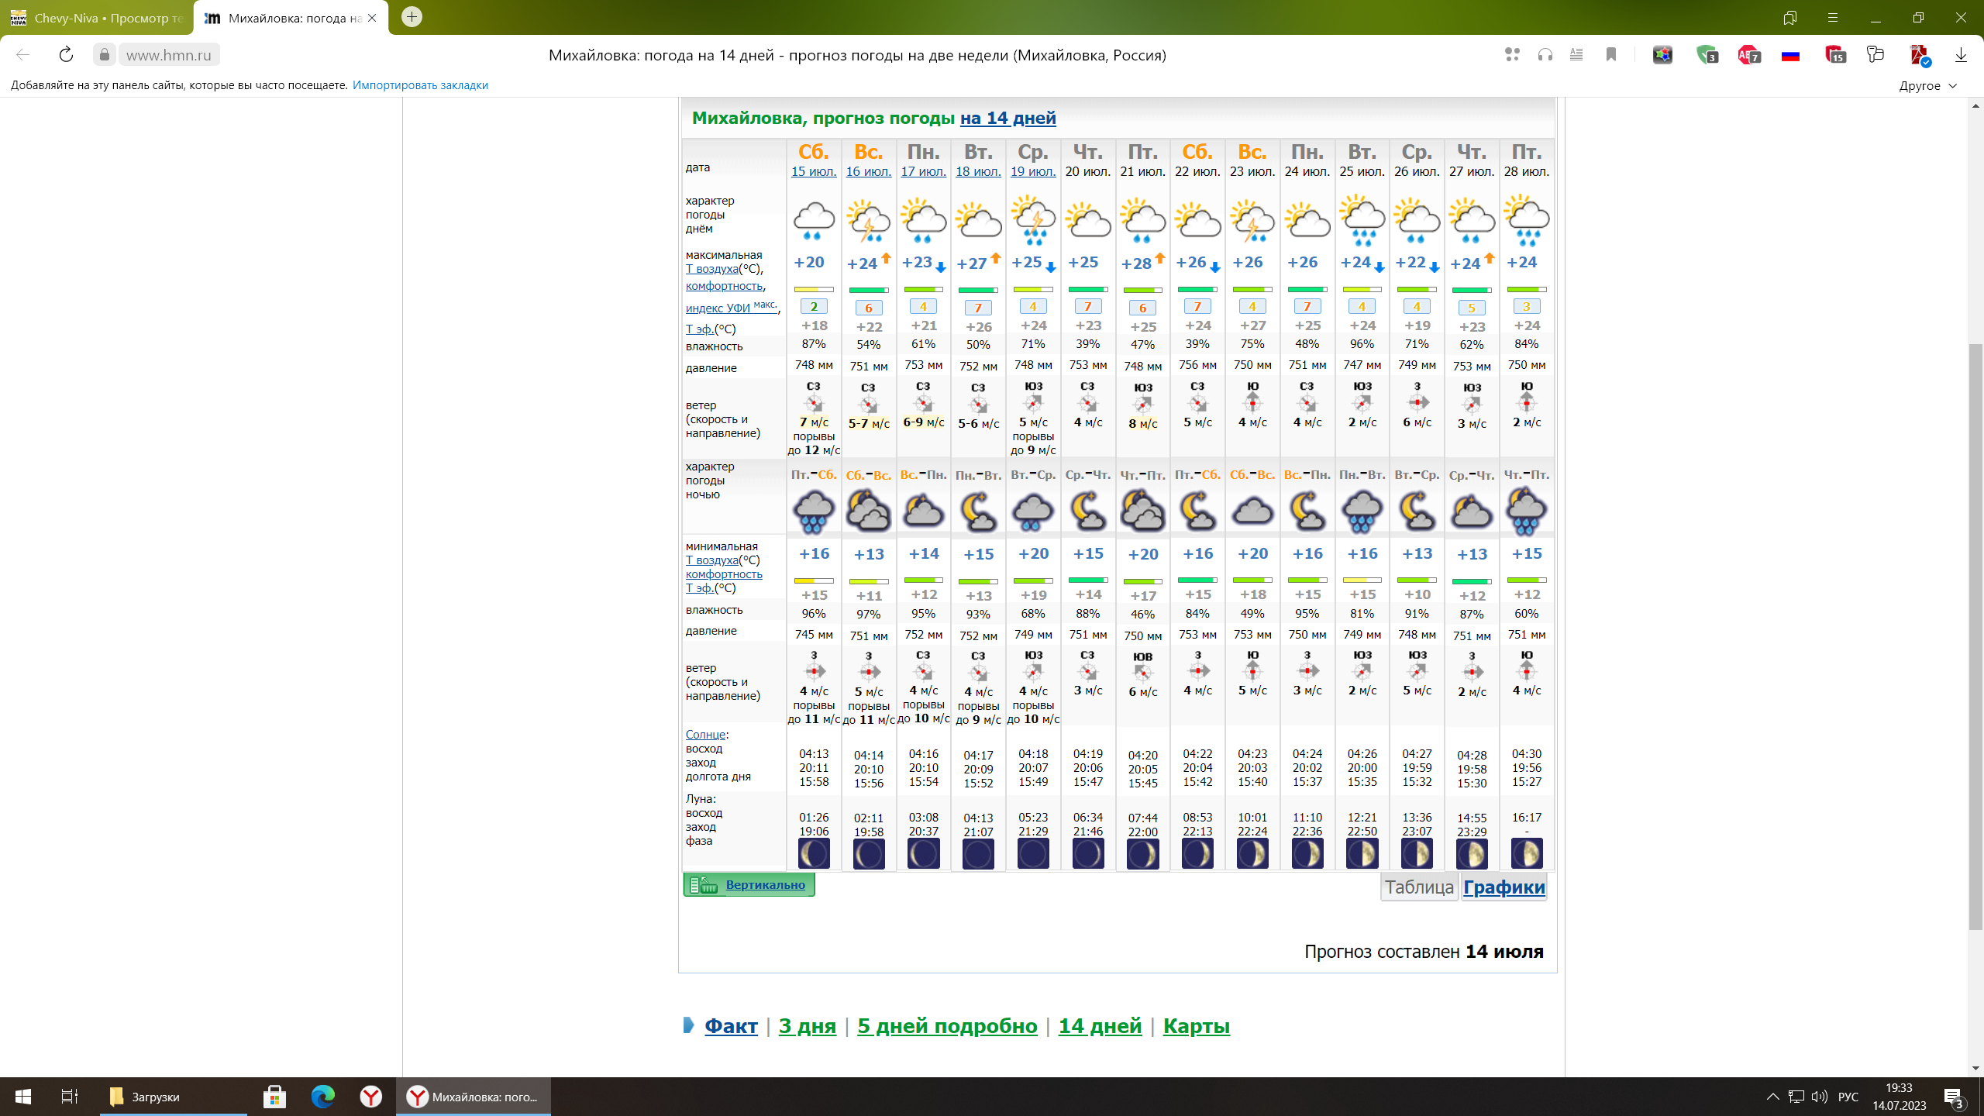The image size is (1984, 1116).
Task: Expand the Другое bookmarks dropdown
Action: click(1927, 85)
